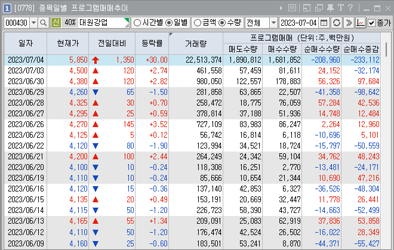Click the M memo icon in title bar
This screenshot has height=250, width=394.
tap(292, 8)
